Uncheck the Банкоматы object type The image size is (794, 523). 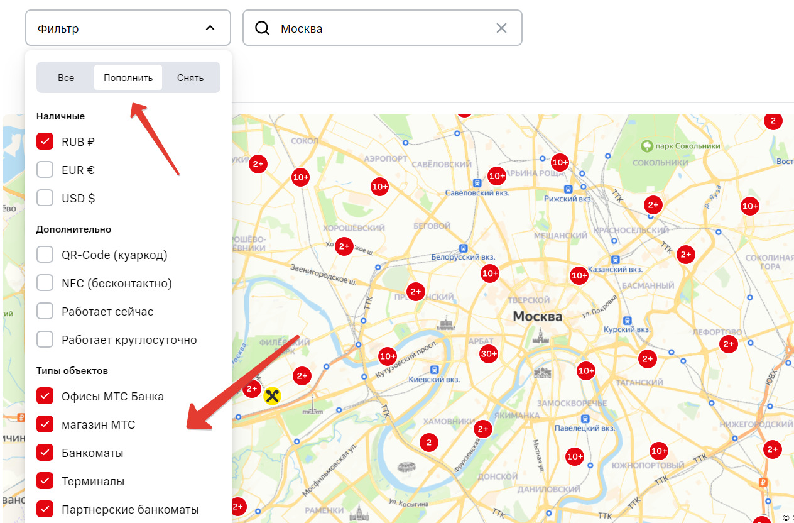point(45,453)
